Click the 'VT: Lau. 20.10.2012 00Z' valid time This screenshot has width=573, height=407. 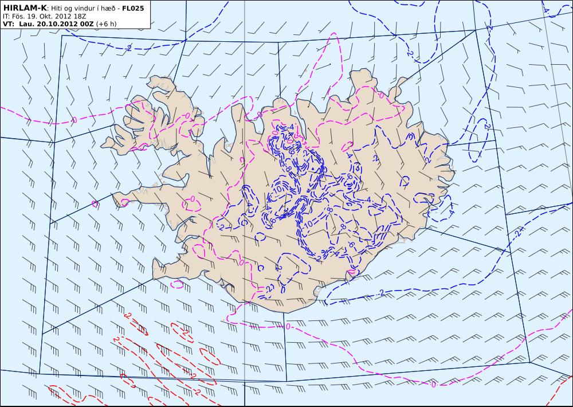pos(48,24)
